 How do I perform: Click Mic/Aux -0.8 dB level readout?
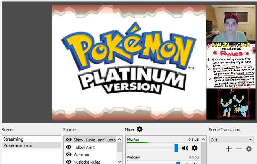point(193,139)
